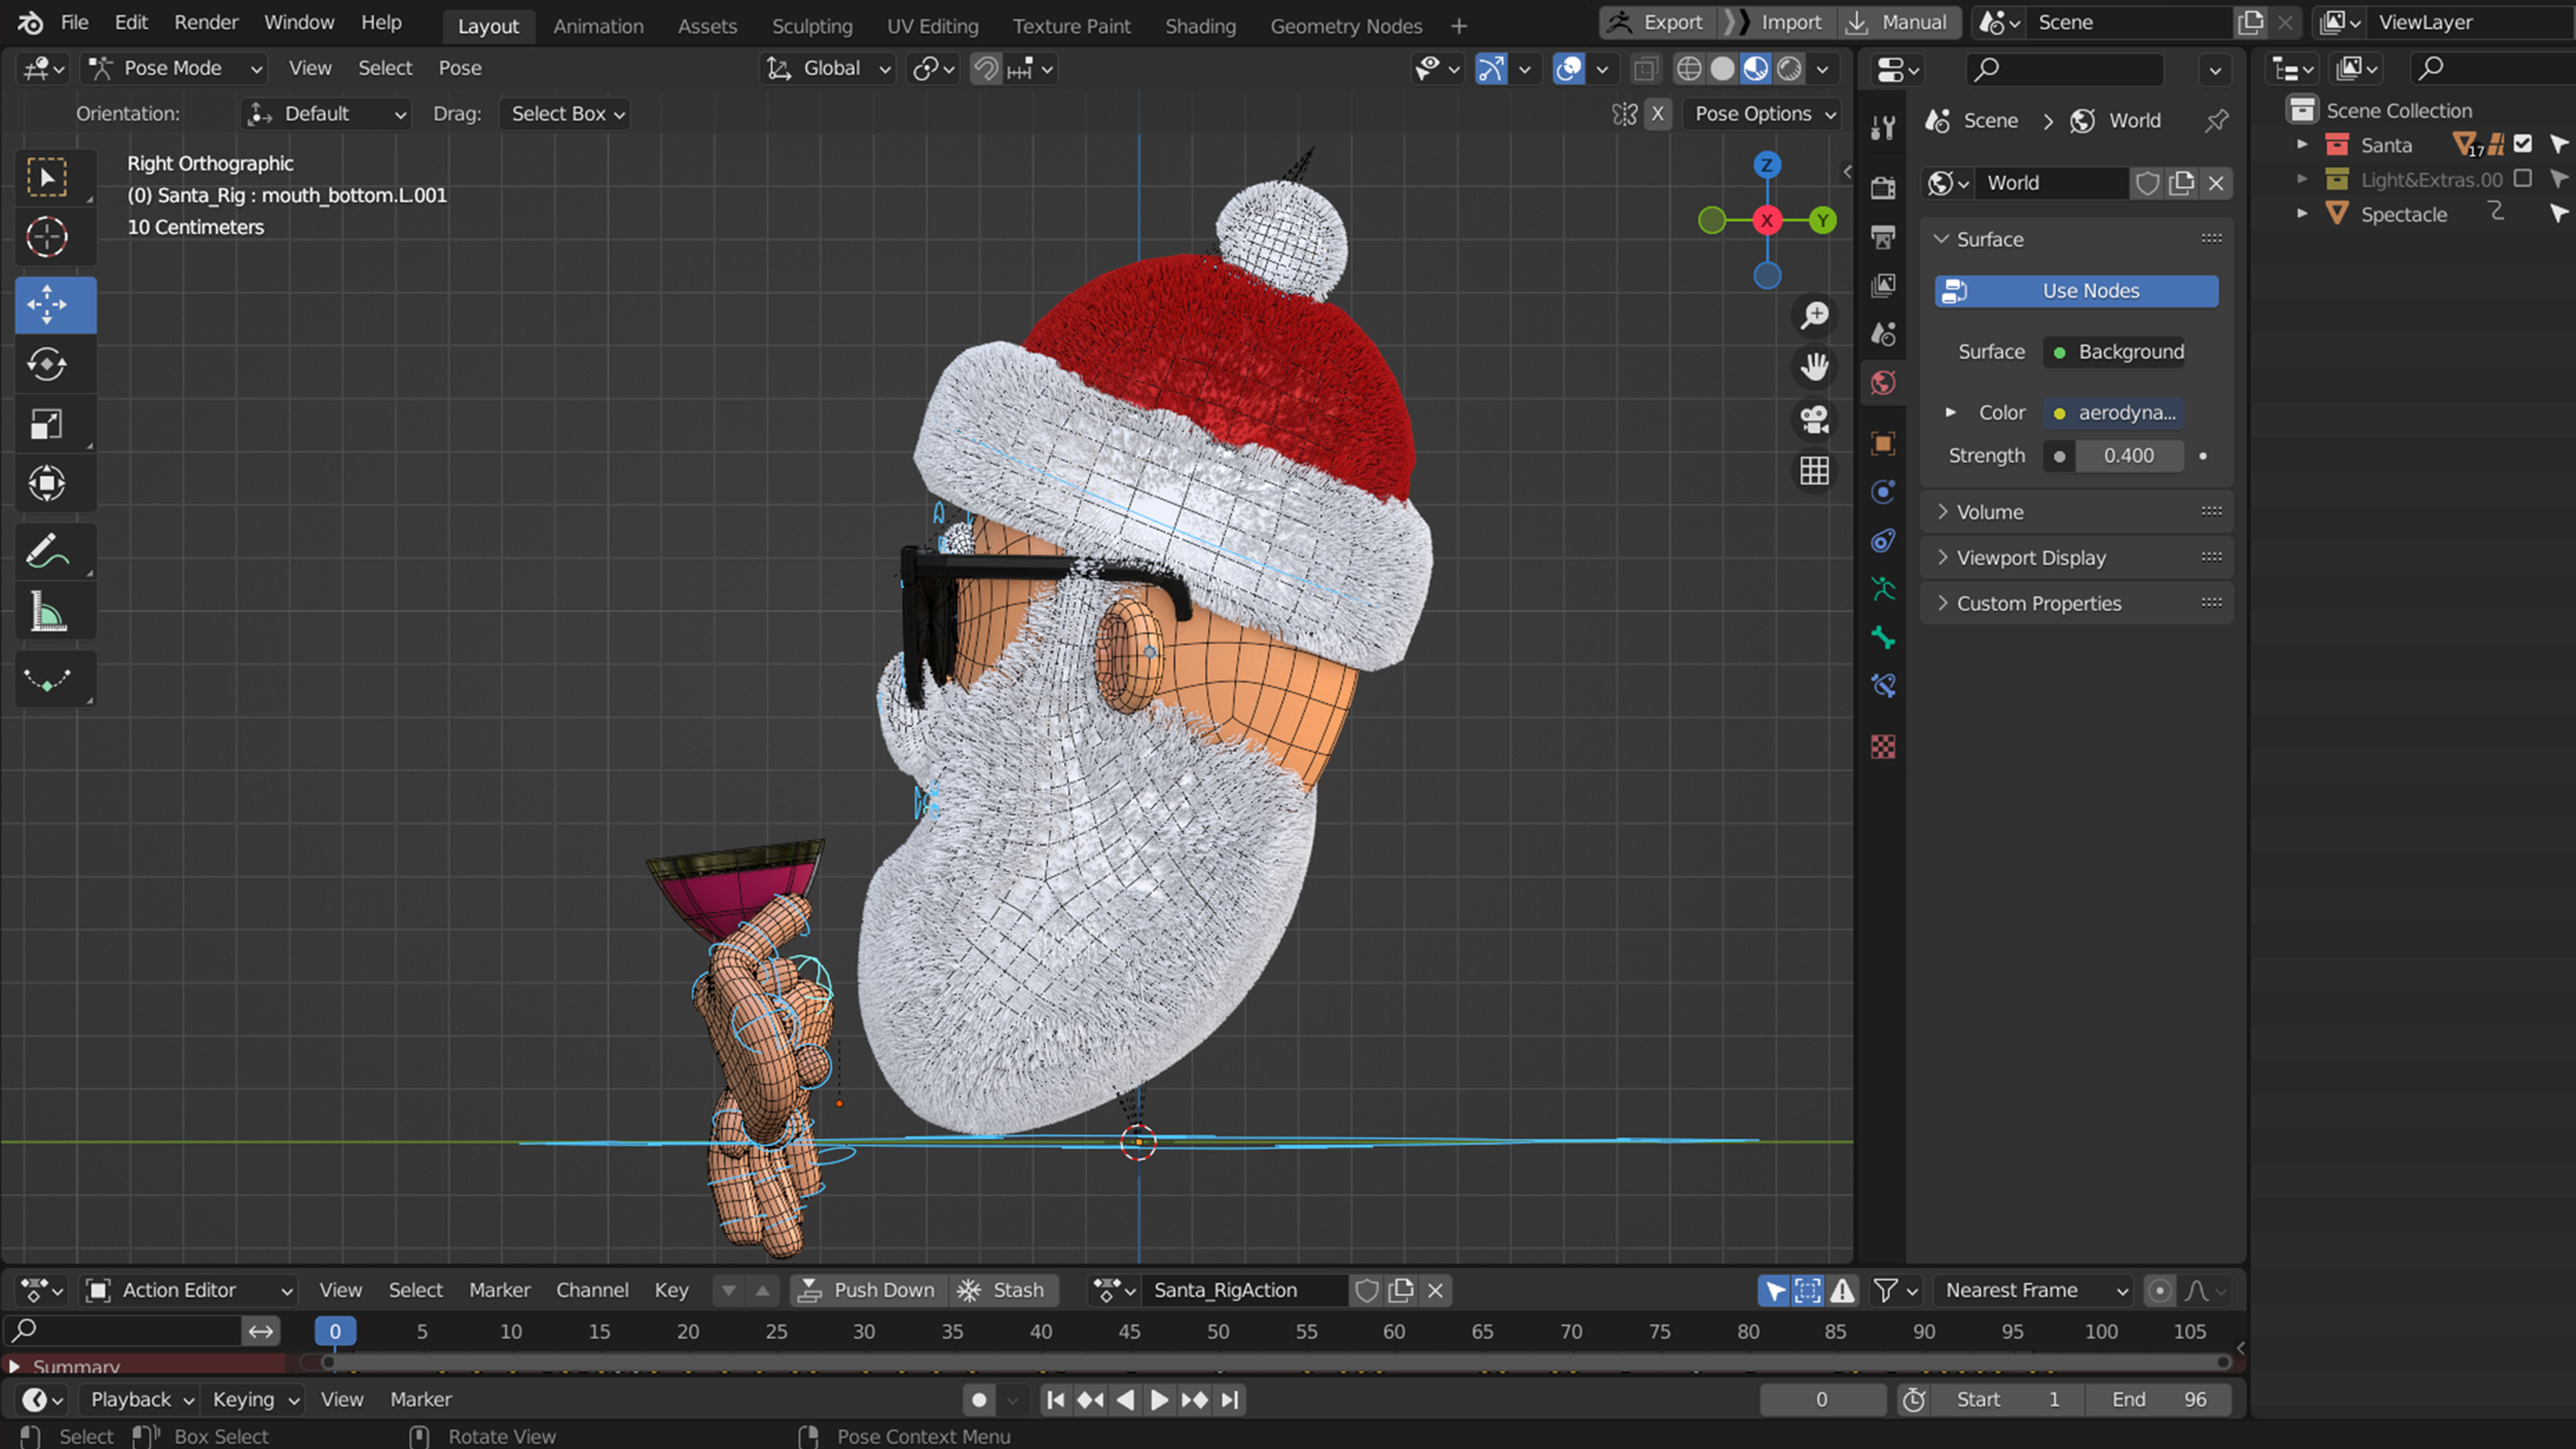Toggle the camera view icon
2576x1449 pixels.
pos(1814,419)
